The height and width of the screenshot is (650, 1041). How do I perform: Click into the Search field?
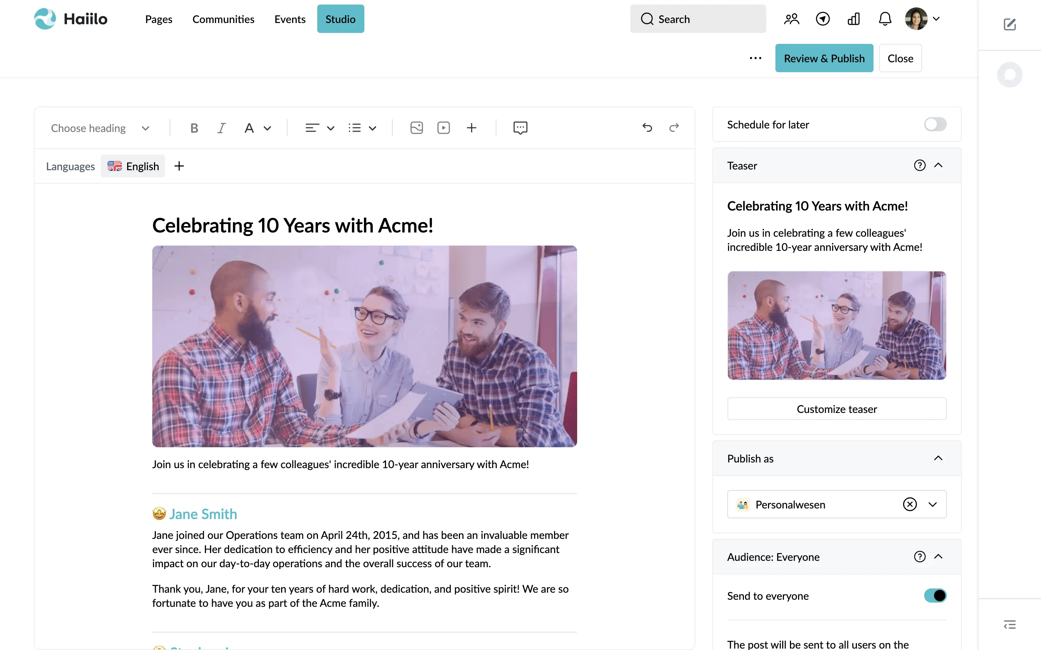698,19
